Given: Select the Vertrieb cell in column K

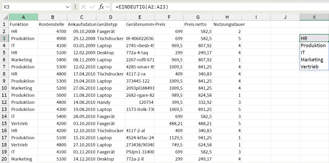Looking at the screenshot, I should pos(314,67).
